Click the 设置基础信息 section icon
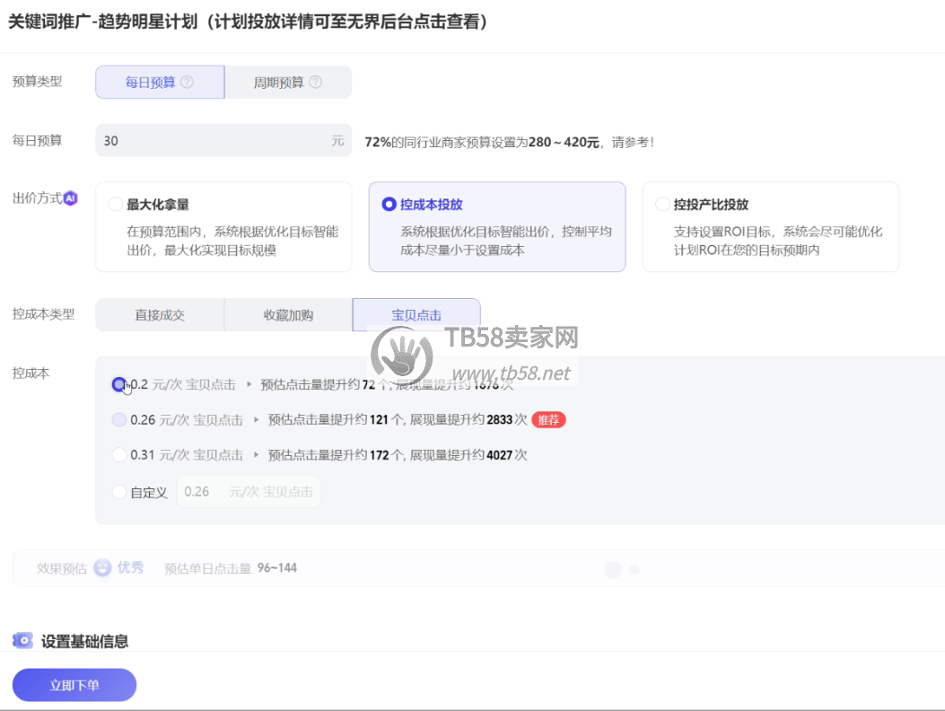Image resolution: width=945 pixels, height=711 pixels. [22, 641]
